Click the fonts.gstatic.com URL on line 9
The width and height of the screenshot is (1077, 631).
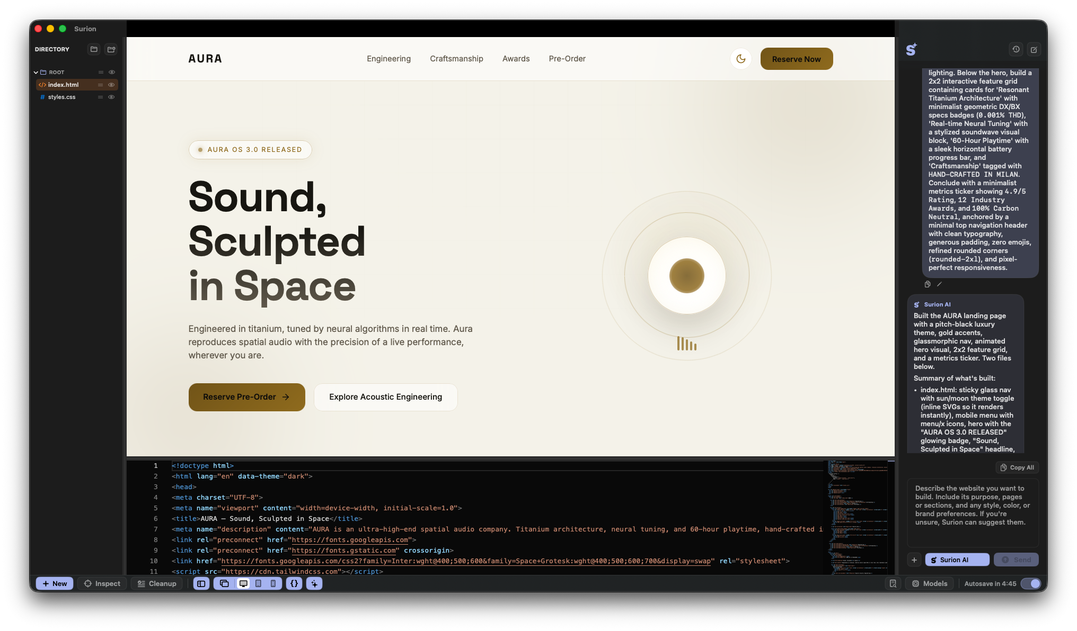pyautogui.click(x=343, y=551)
